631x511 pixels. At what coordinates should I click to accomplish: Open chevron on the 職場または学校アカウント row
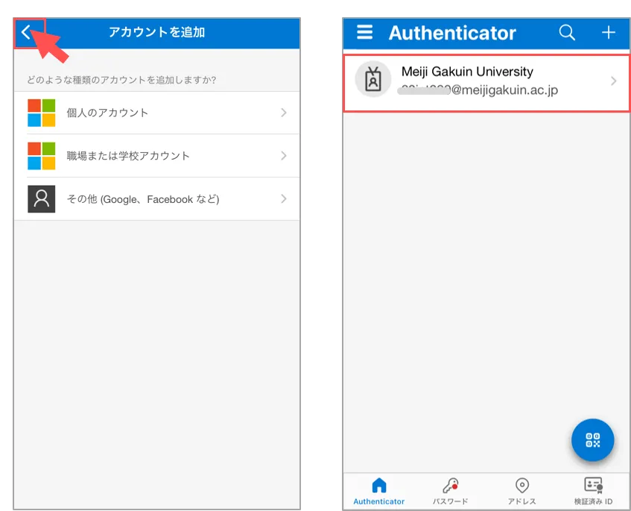284,156
